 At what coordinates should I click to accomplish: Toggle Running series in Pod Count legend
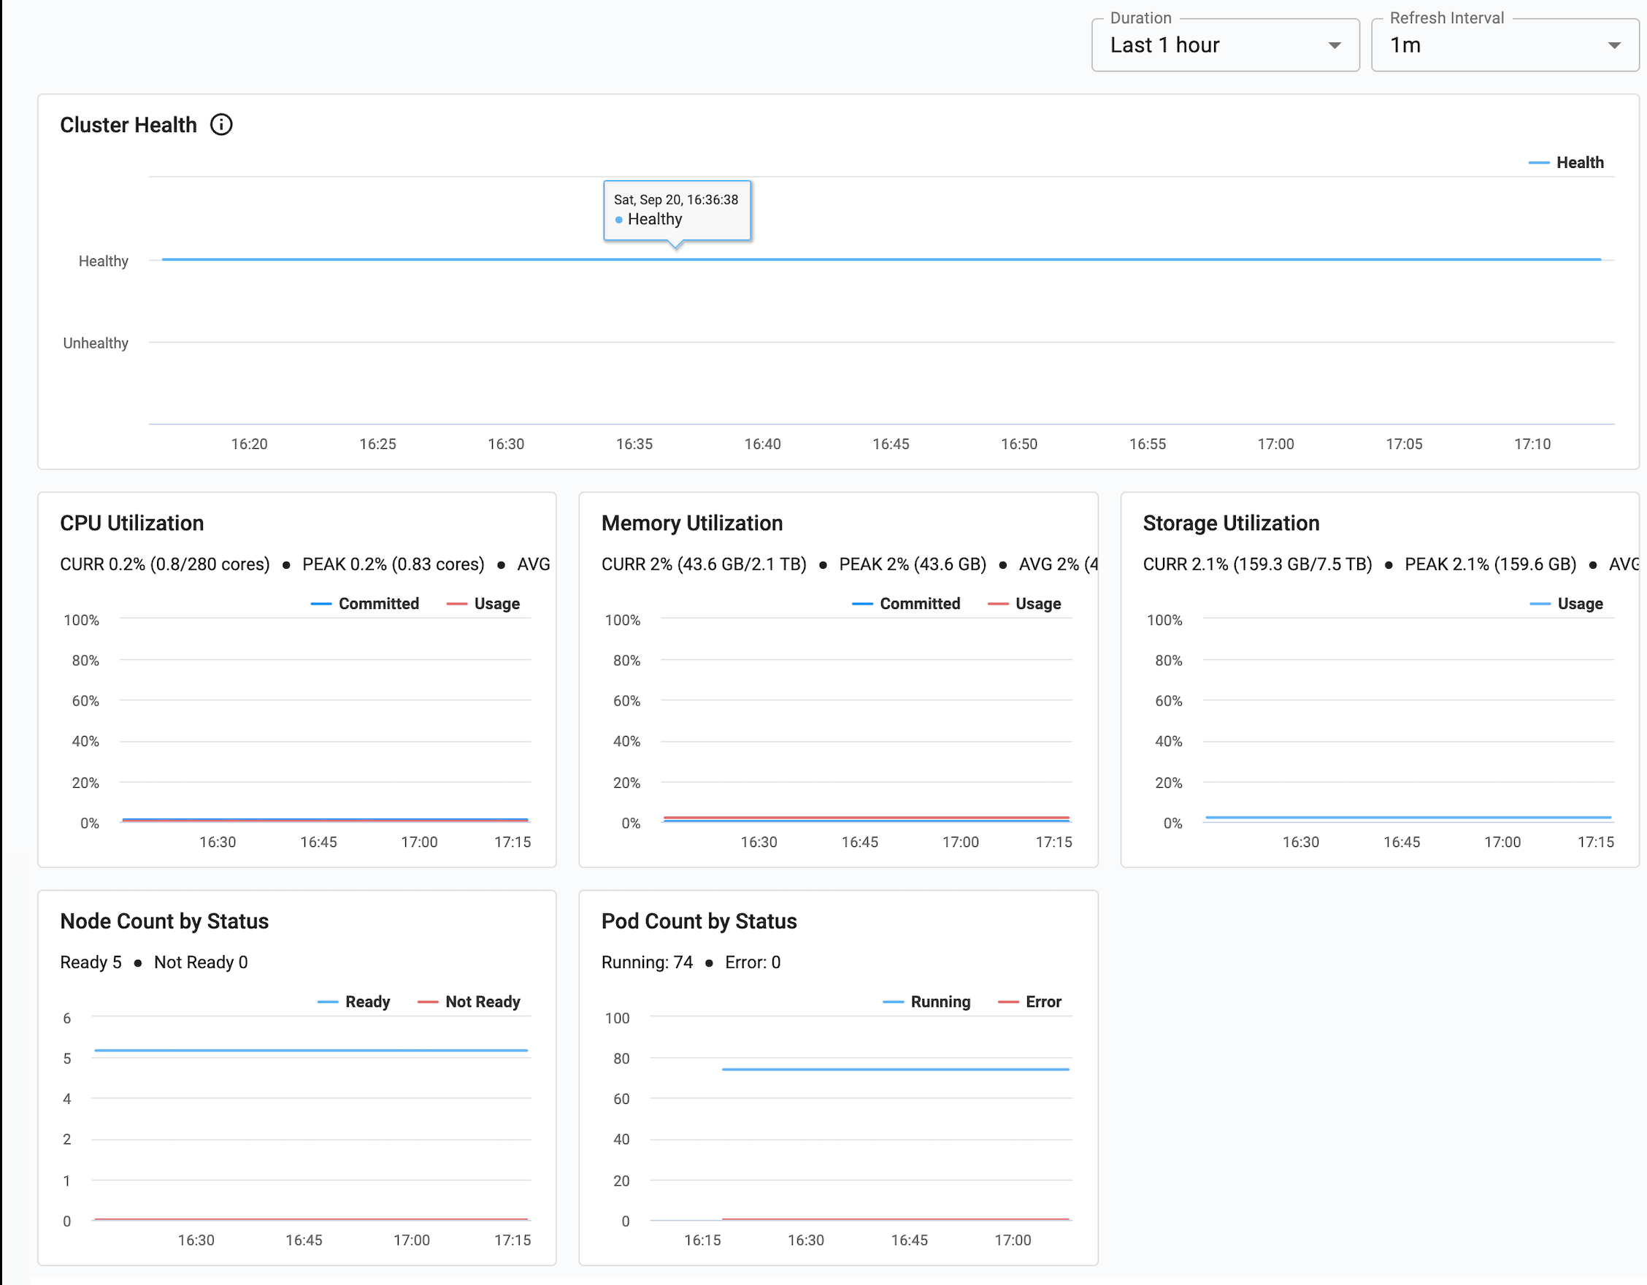pos(940,1002)
